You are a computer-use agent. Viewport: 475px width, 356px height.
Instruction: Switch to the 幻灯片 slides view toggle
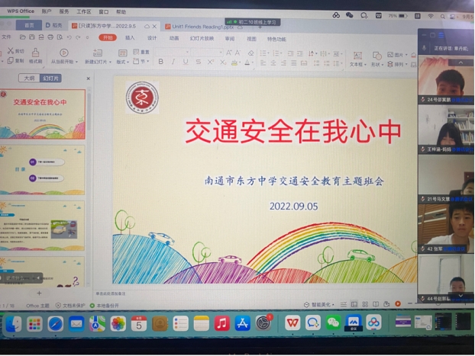point(51,78)
